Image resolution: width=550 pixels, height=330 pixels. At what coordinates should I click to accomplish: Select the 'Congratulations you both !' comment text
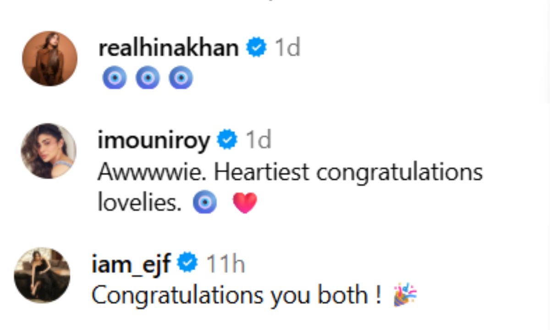238,295
